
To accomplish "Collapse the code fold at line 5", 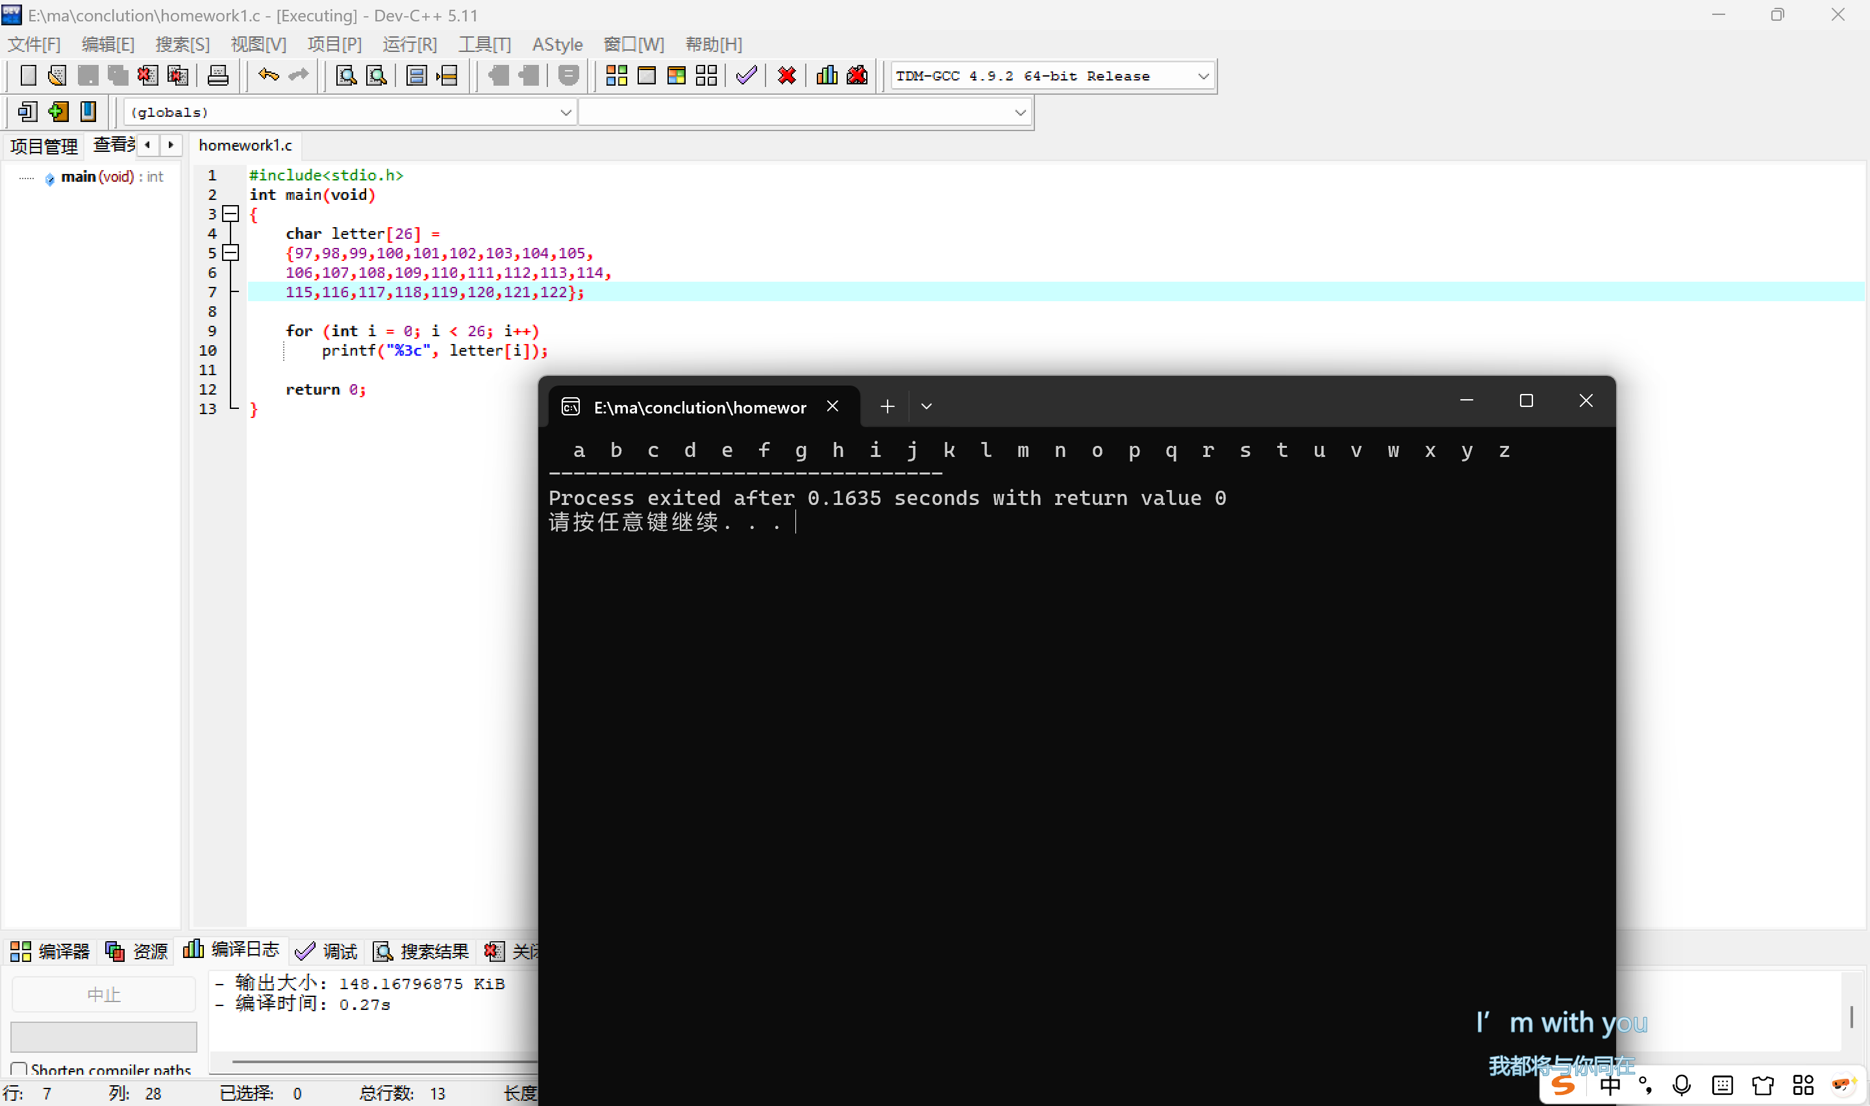I will [231, 252].
